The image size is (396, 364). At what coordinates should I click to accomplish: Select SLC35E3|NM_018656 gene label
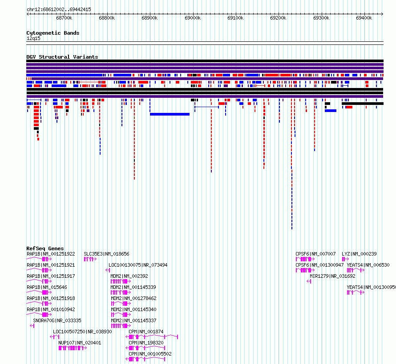click(x=106, y=254)
